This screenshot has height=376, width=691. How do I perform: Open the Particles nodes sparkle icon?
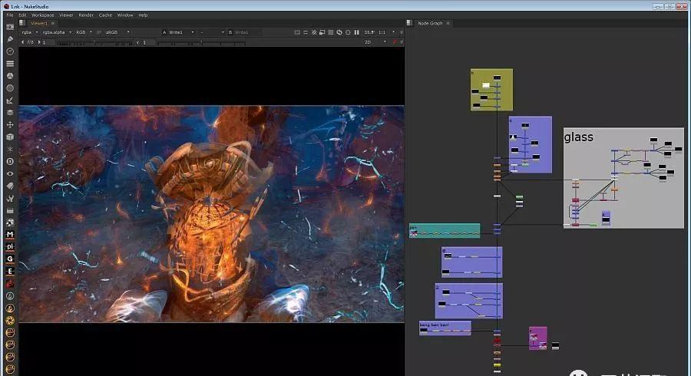[x=10, y=150]
